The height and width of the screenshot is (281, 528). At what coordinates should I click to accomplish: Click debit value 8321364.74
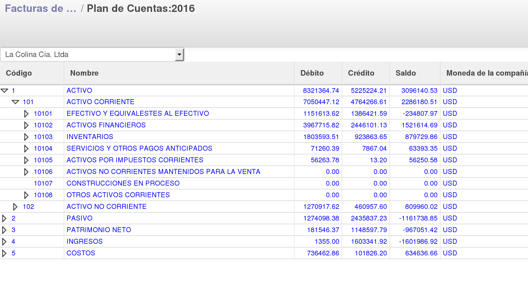[321, 90]
